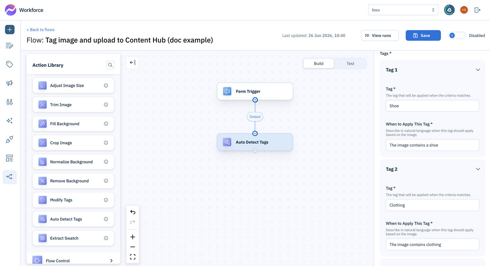
Task: Show info for Fill Background
Action: (x=106, y=124)
